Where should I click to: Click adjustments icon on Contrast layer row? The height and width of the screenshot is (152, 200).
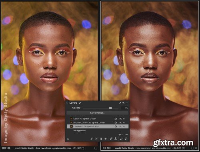pyautogui.click(x=116, y=126)
